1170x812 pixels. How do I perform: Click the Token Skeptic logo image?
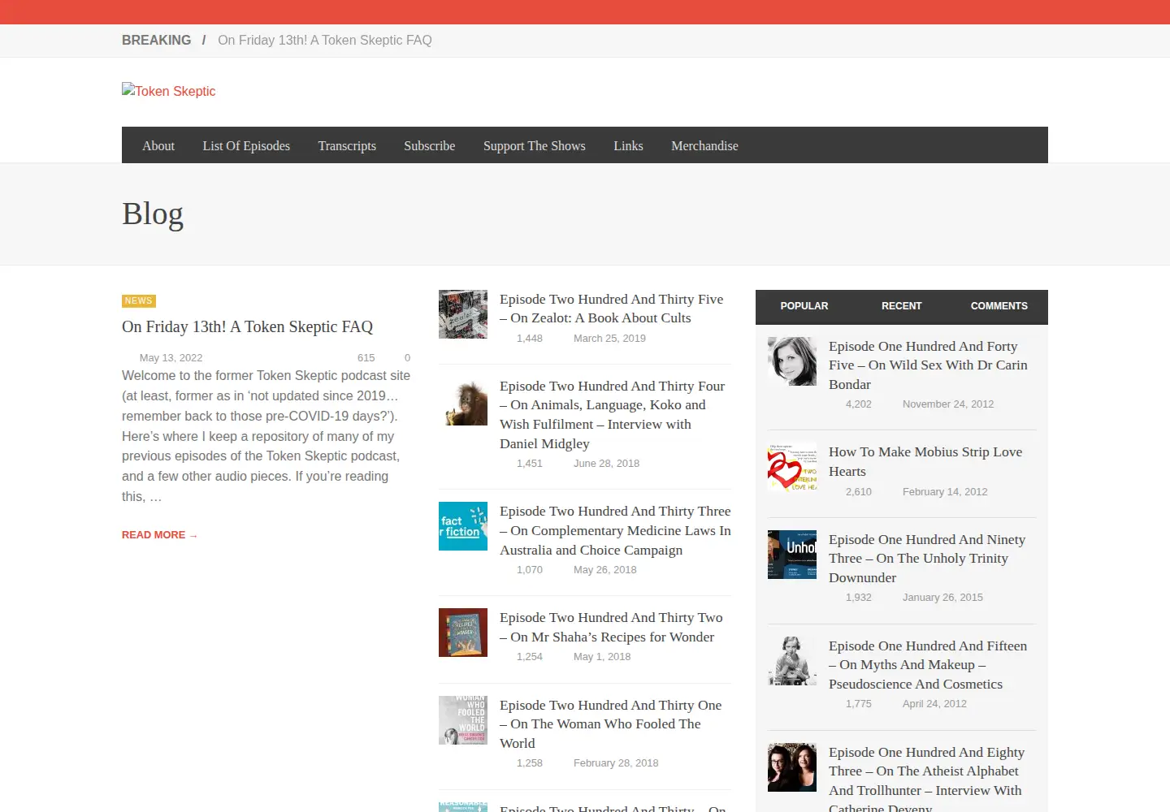pyautogui.click(x=169, y=91)
